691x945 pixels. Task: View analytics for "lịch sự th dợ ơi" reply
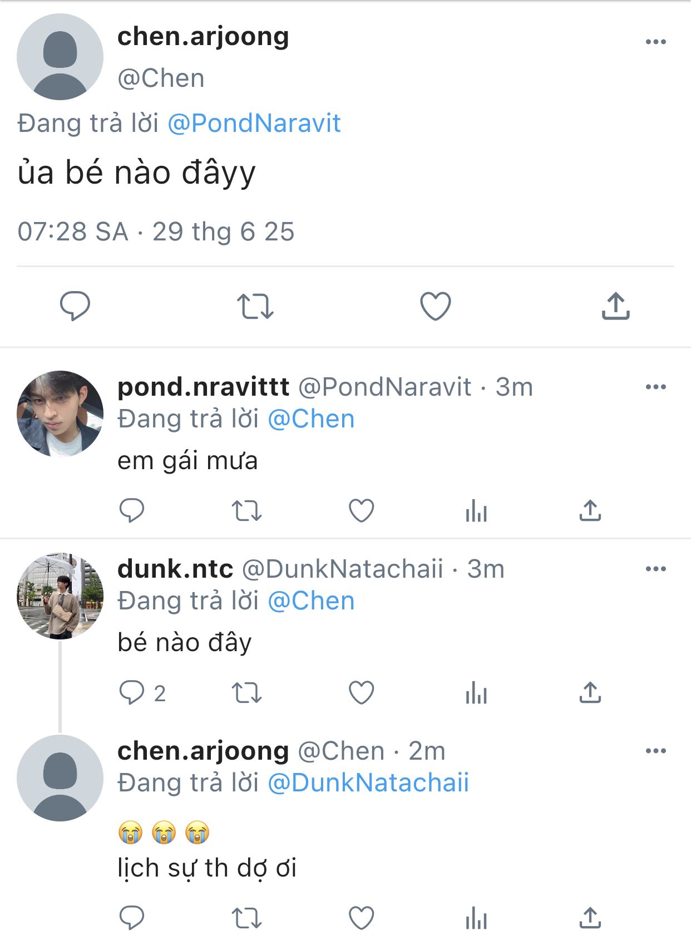point(476,918)
